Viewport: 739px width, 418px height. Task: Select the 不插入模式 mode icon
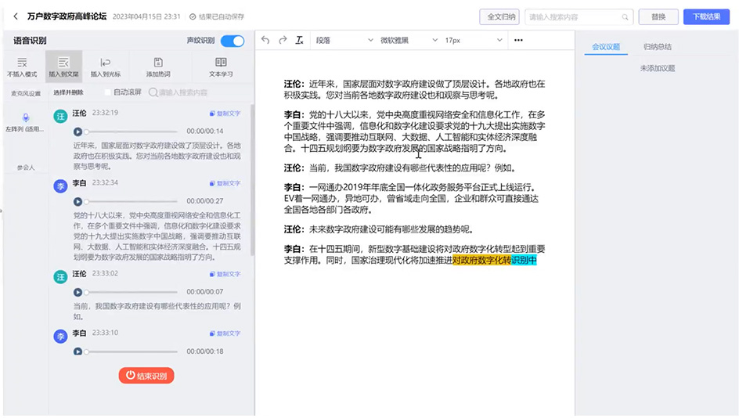(x=22, y=67)
